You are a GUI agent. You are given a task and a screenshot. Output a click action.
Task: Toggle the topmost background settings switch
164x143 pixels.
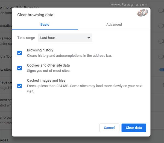[x=161, y=10]
